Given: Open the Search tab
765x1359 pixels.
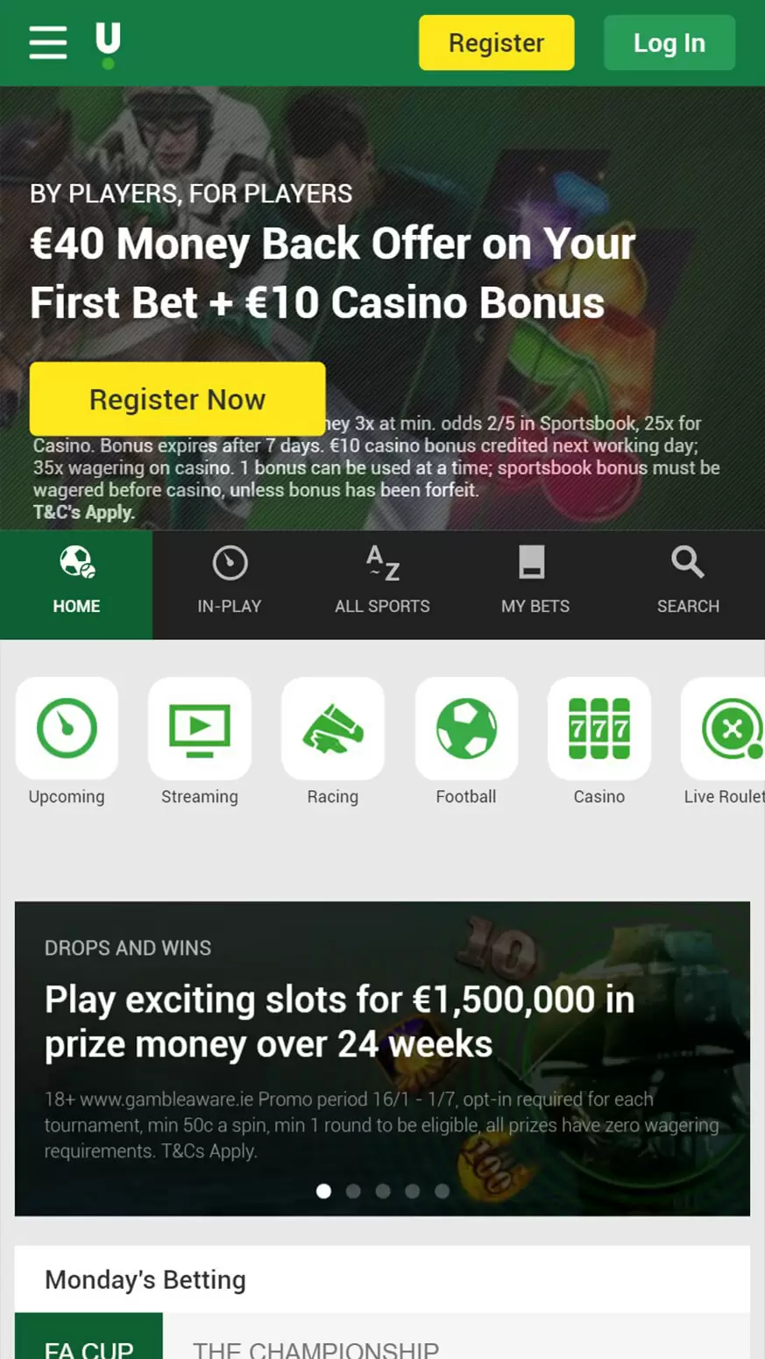Looking at the screenshot, I should 689,585.
